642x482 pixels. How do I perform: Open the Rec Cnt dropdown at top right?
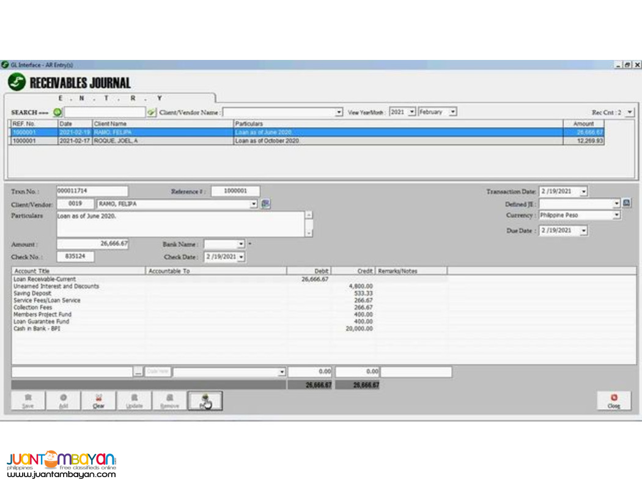pos(630,111)
